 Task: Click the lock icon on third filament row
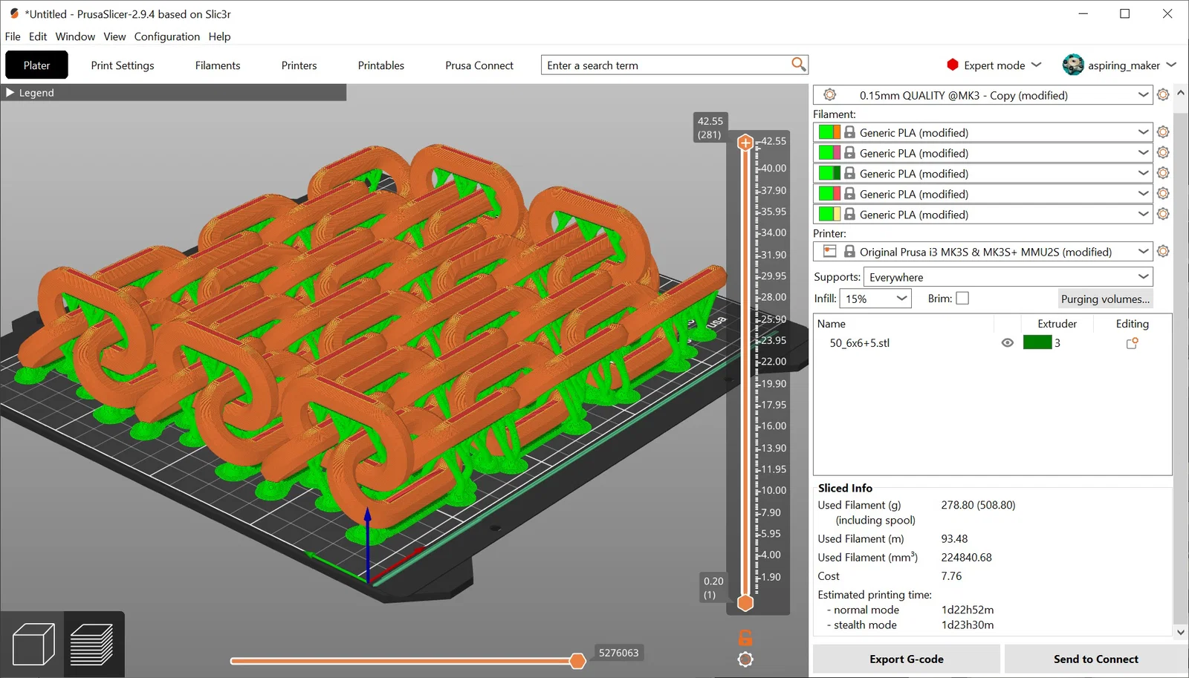tap(849, 173)
